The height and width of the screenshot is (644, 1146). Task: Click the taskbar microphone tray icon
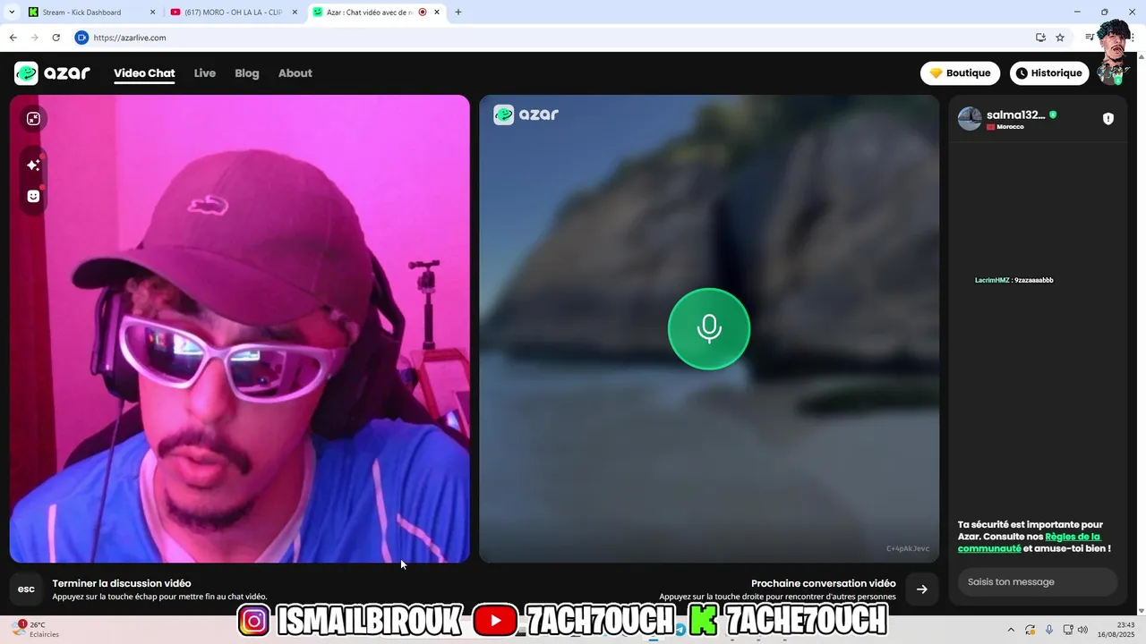point(1049,630)
